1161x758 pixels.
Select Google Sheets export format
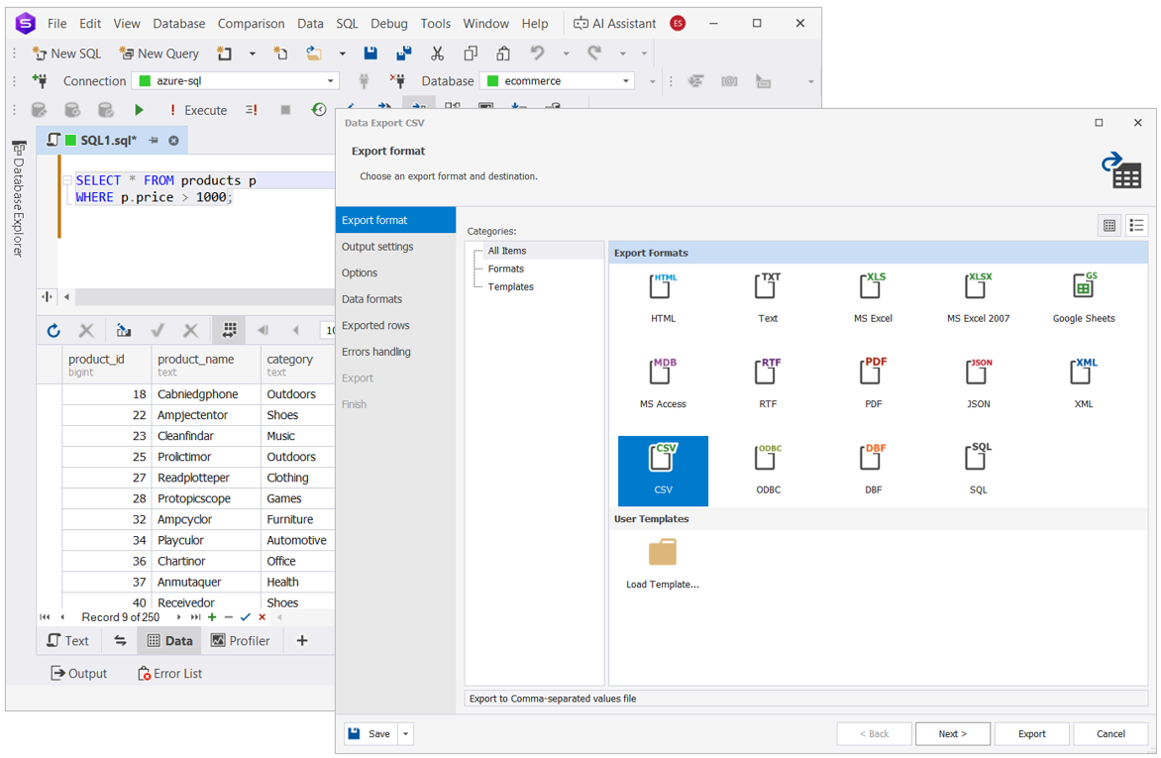pos(1084,298)
